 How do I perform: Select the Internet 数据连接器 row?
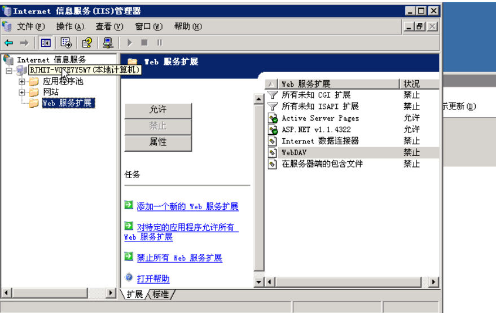click(x=352, y=141)
